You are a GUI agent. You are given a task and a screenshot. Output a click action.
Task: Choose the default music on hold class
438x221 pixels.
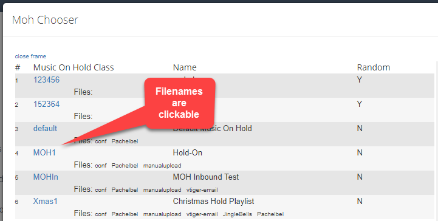tap(45, 128)
